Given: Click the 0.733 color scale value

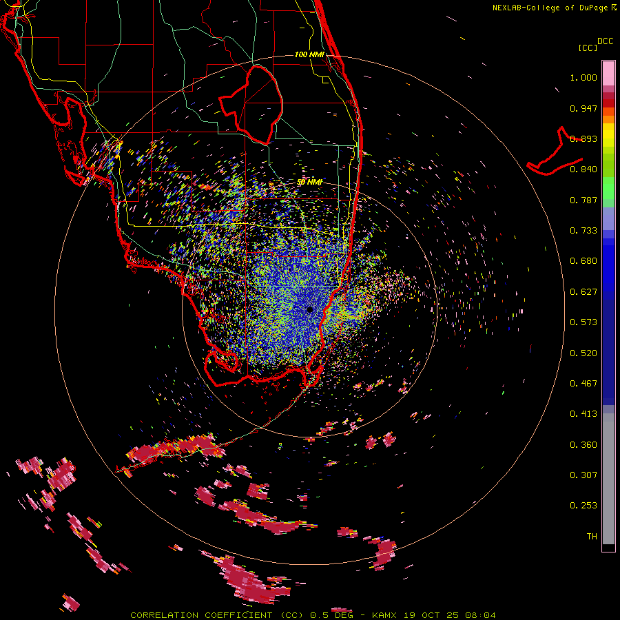Looking at the screenshot, I should [x=583, y=231].
